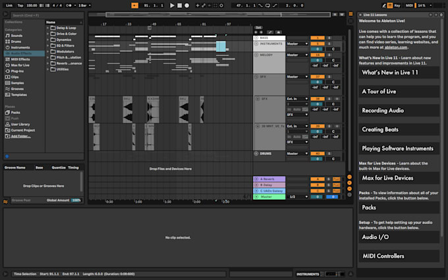Click the Punch-In switch icon
The width and height of the screenshot is (448, 280).
[261, 5]
